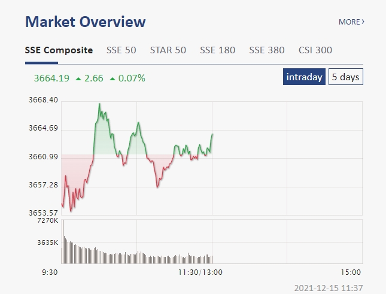Click the up arrow beside 0.07%
This screenshot has width=386, height=294.
click(113, 78)
